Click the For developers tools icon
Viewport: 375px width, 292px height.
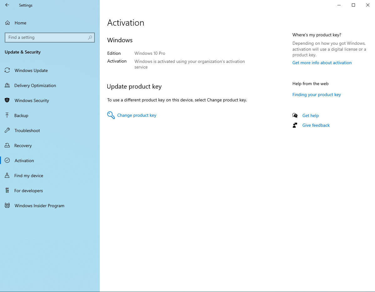click(7, 191)
